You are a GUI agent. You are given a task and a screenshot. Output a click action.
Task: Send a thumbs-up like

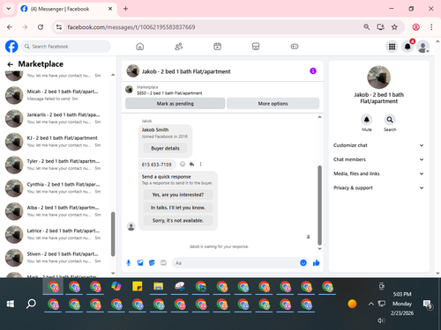point(317,263)
